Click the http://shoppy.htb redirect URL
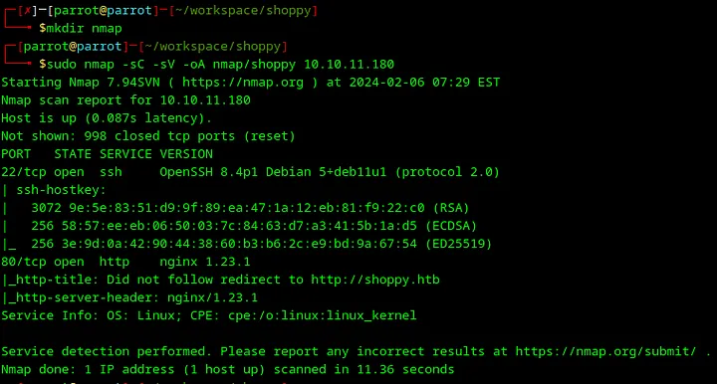Viewport: 717px width, 384px height. [375, 280]
